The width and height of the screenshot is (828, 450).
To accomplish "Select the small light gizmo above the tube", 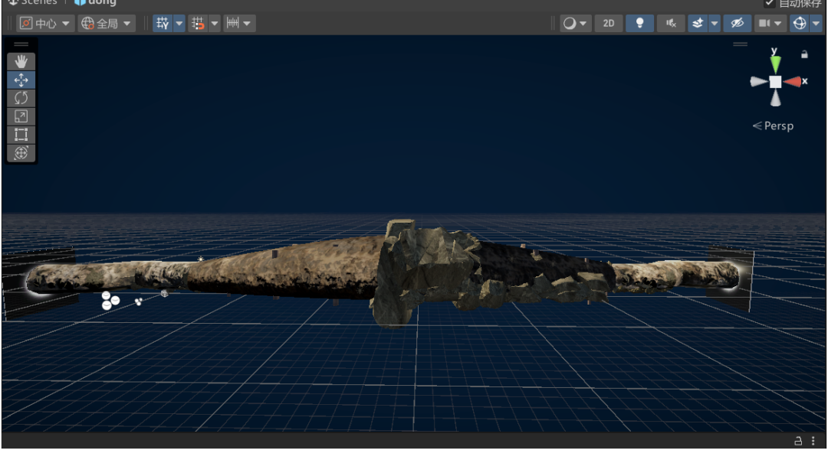I will (201, 259).
